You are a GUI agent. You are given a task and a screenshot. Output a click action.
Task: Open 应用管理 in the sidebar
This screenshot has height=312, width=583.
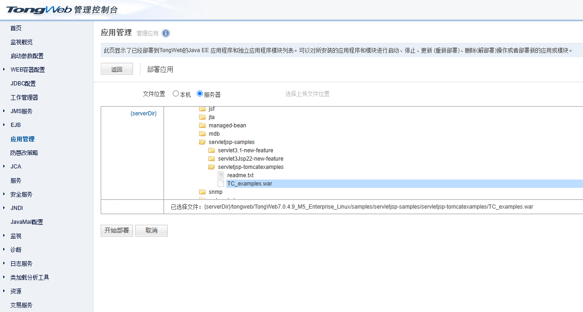pyautogui.click(x=23, y=139)
